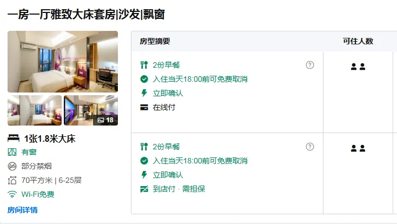This screenshot has height=224, width=397.
Task: Click the first offer's 2份早餐 text
Action: point(167,65)
